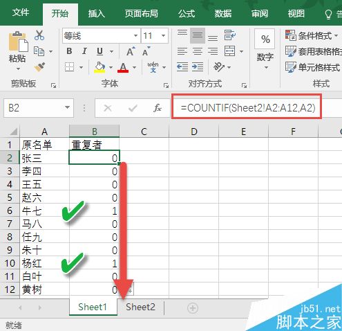
Task: Expand the paste options arrow
Action: click(x=18, y=69)
